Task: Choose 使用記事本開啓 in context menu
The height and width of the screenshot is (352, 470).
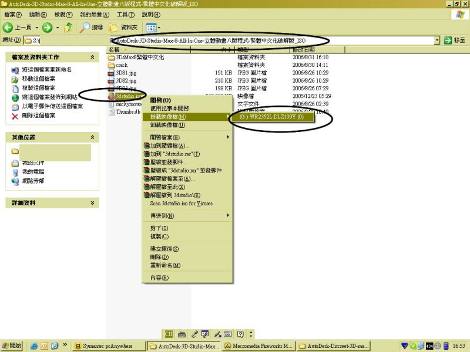Action: (x=187, y=109)
